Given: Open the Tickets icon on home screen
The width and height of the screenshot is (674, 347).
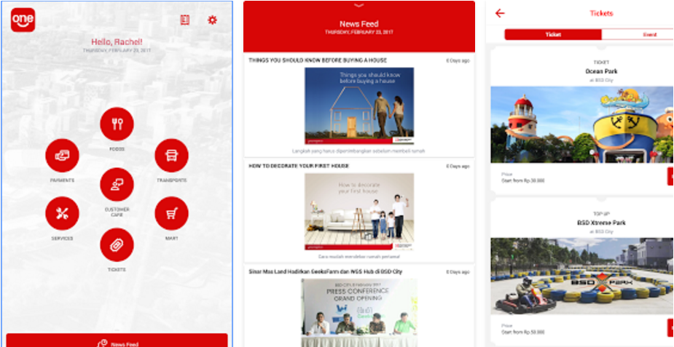Looking at the screenshot, I should click(117, 245).
